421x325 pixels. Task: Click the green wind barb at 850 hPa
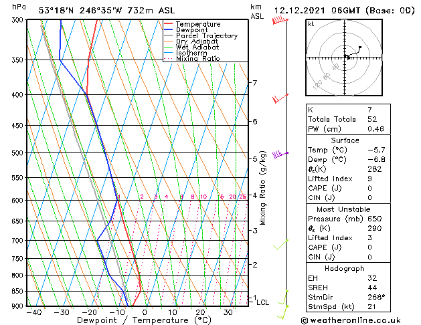282,297
